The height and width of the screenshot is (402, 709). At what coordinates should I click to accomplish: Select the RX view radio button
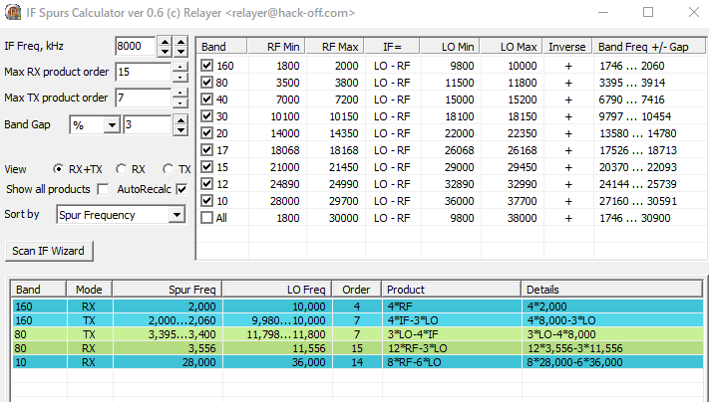tap(122, 169)
